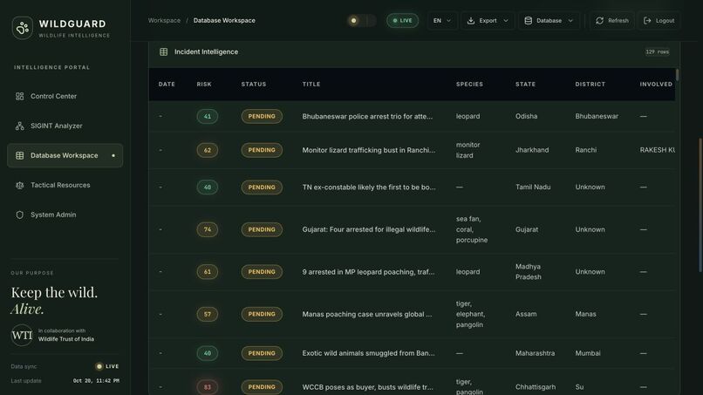Click the table's vertical scrollbar thumb

click(x=677, y=75)
